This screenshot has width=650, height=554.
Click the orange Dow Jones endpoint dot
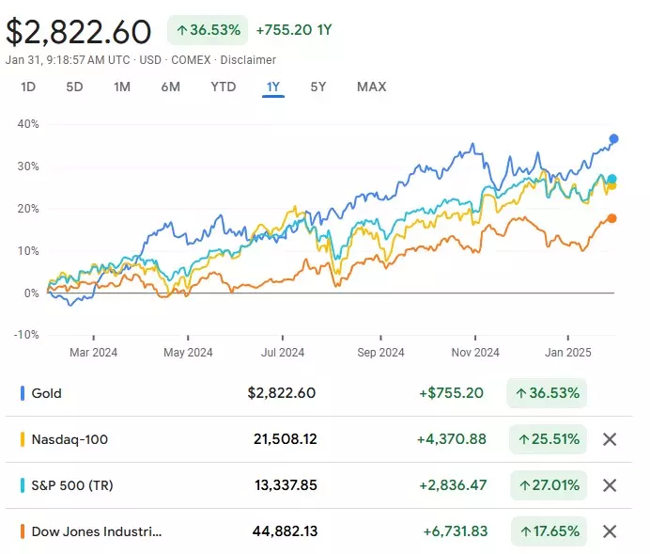click(x=611, y=218)
